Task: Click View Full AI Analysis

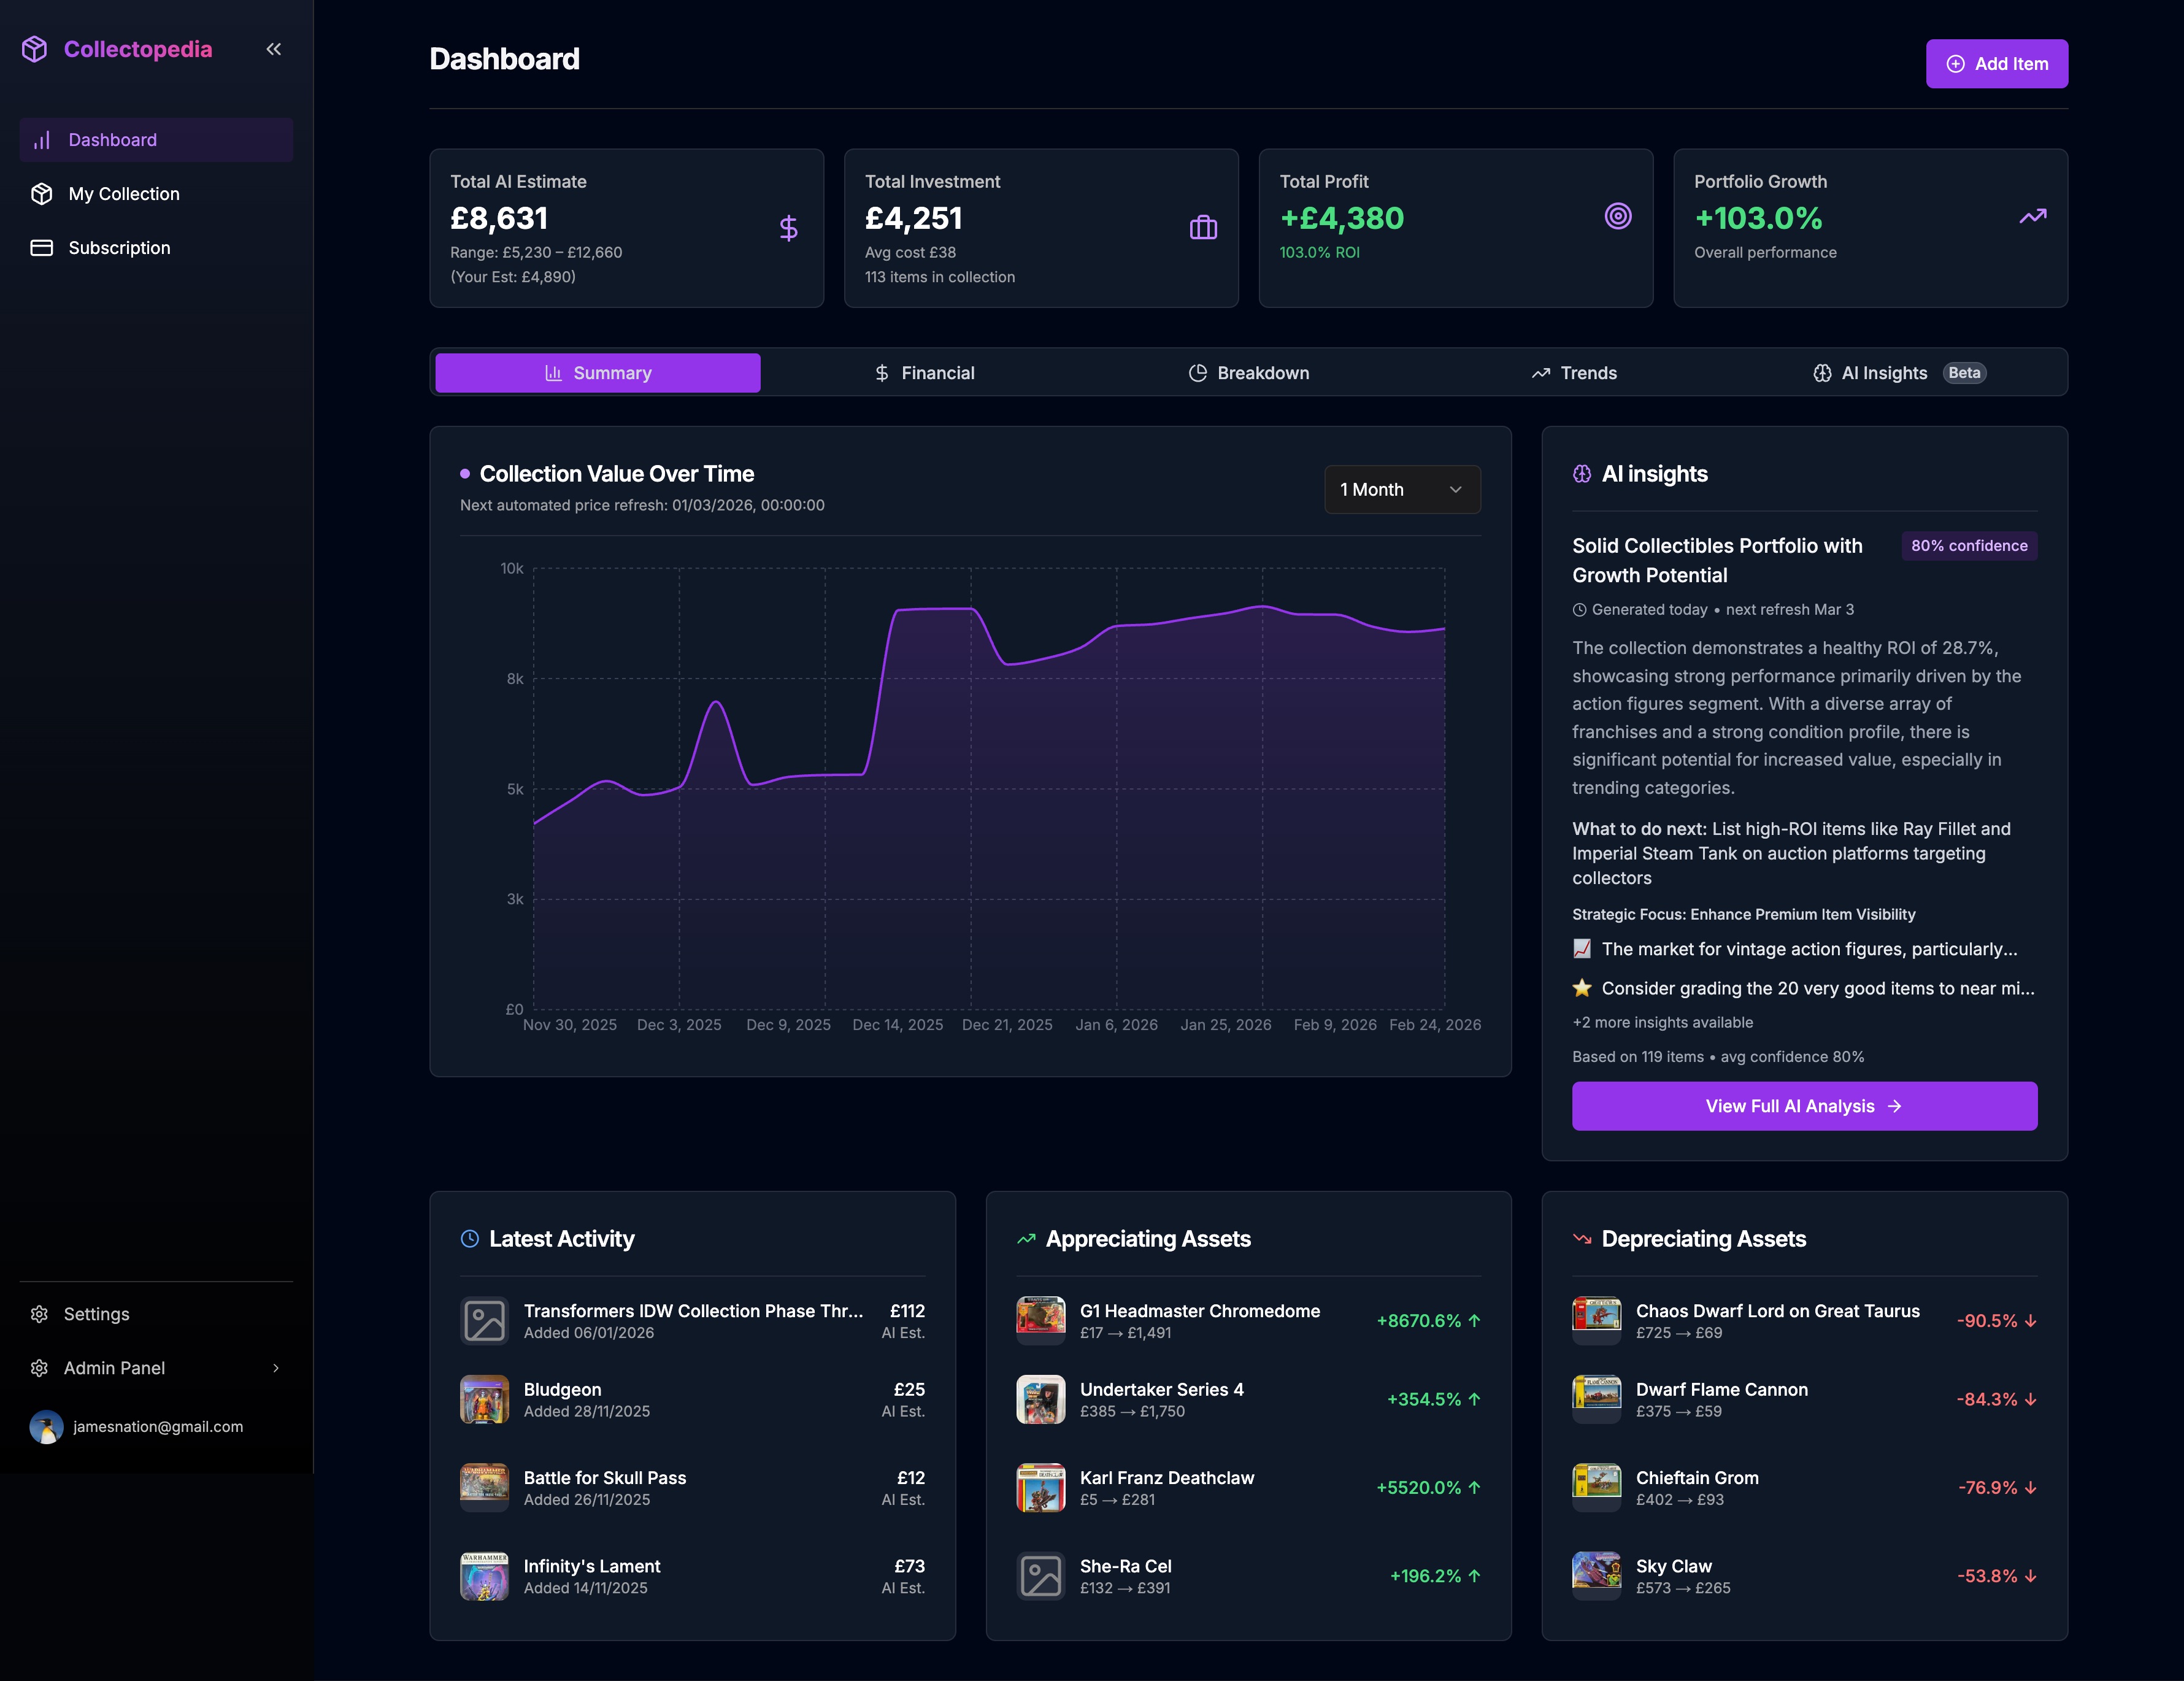Action: (1803, 1106)
